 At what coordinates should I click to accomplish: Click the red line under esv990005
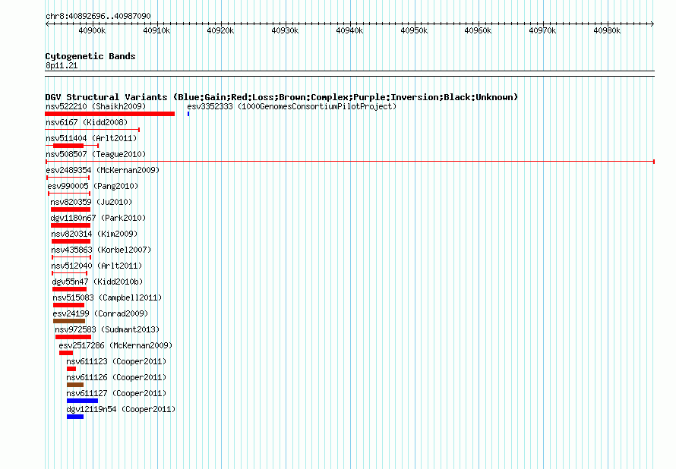69,194
